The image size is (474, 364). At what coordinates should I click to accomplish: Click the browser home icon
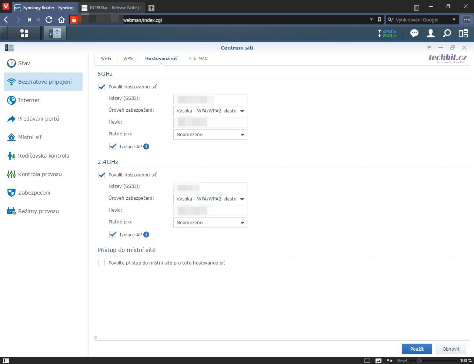click(x=61, y=20)
